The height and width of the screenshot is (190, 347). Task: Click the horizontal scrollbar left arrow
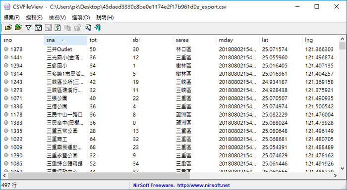tap(4, 176)
